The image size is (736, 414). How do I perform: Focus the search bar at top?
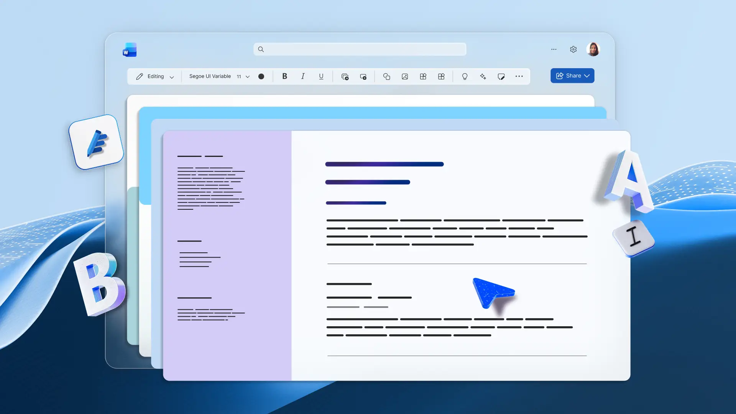tap(360, 49)
